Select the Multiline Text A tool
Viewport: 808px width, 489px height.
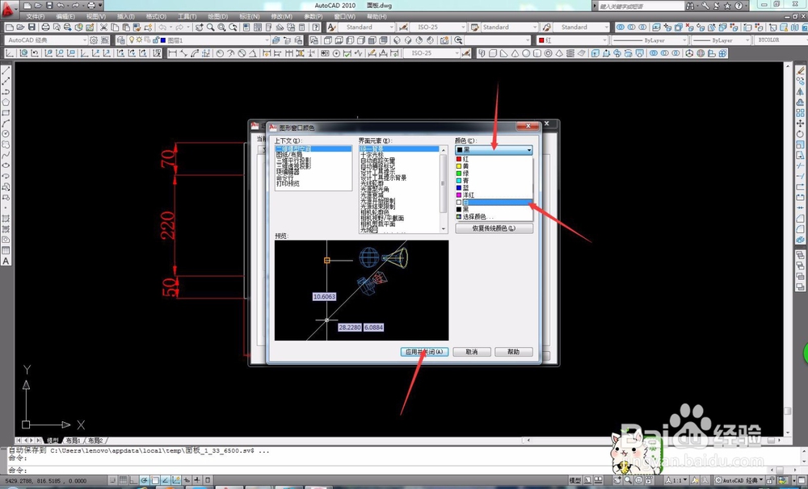6,261
